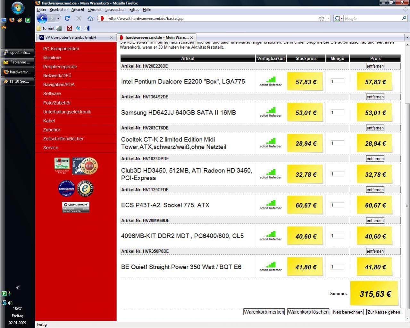Open the torrent bookmarks folder
This screenshot has height=328, width=410.
pos(46,28)
